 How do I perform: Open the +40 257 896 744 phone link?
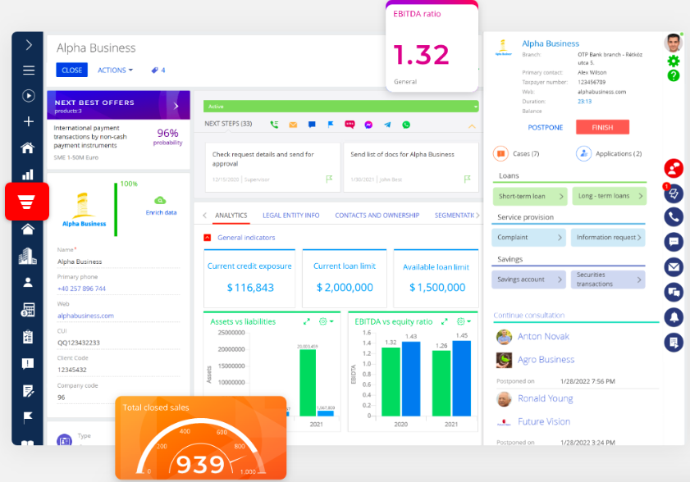point(81,289)
